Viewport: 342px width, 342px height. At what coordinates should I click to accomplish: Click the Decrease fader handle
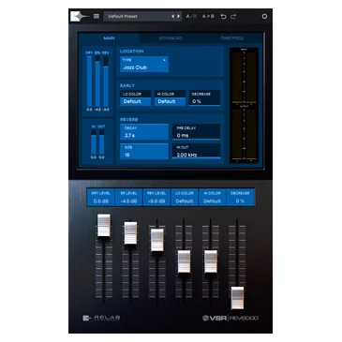237,298
